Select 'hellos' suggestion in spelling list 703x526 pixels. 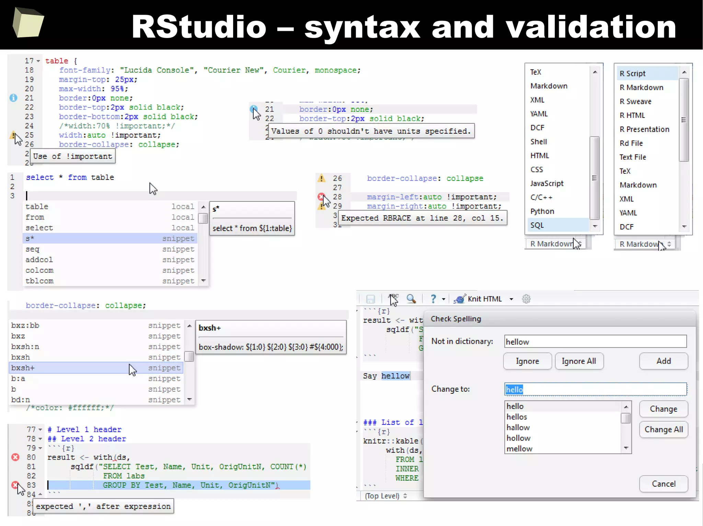(563, 417)
